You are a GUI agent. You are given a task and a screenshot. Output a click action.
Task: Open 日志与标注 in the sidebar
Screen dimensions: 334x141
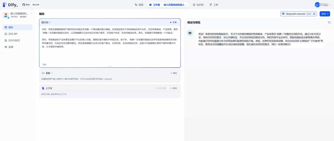coord(17,40)
